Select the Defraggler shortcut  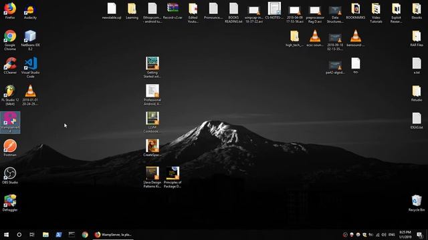click(x=10, y=203)
